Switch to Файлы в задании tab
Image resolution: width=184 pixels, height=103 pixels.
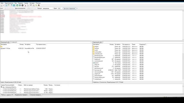coord(7,95)
